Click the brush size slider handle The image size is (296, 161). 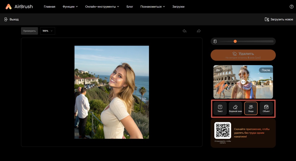tap(235, 41)
